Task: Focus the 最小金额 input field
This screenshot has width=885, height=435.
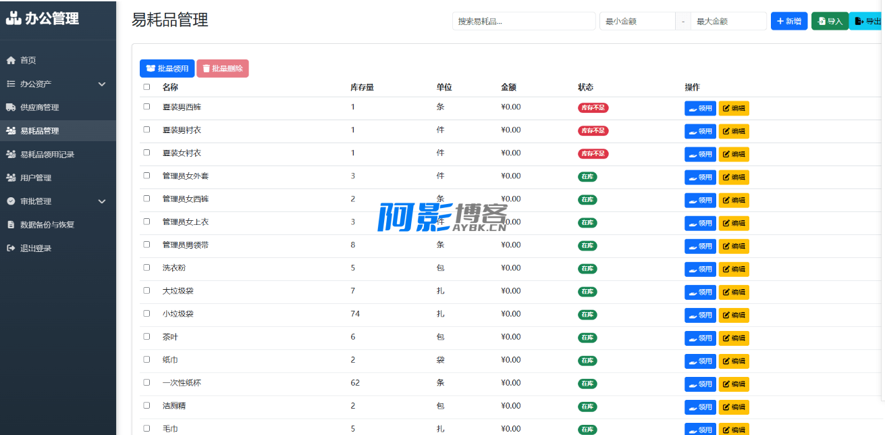Action: [637, 22]
